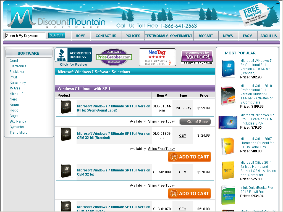Go to the HOME page

tap(80, 36)
